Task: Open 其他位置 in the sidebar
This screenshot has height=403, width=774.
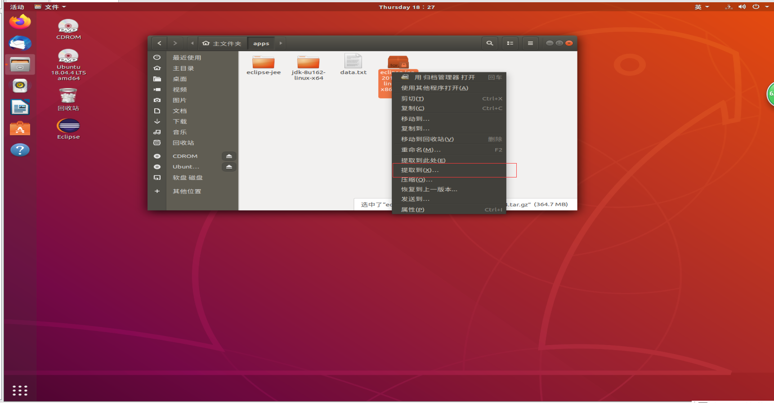Action: coord(193,191)
